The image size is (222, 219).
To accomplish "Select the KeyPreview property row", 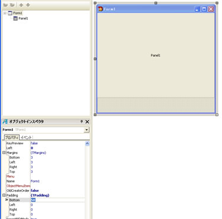I will click(15, 143).
